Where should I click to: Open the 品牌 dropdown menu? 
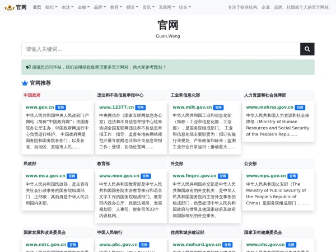100,7
